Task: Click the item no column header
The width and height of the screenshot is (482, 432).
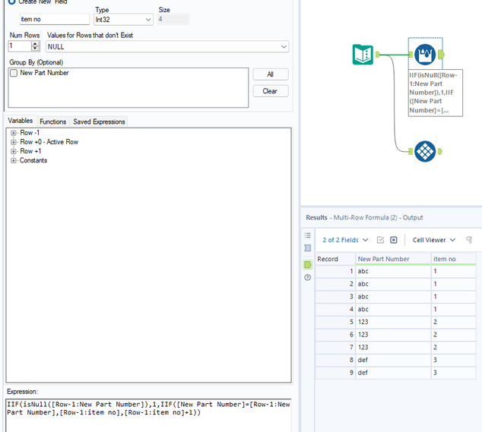Action: click(453, 259)
